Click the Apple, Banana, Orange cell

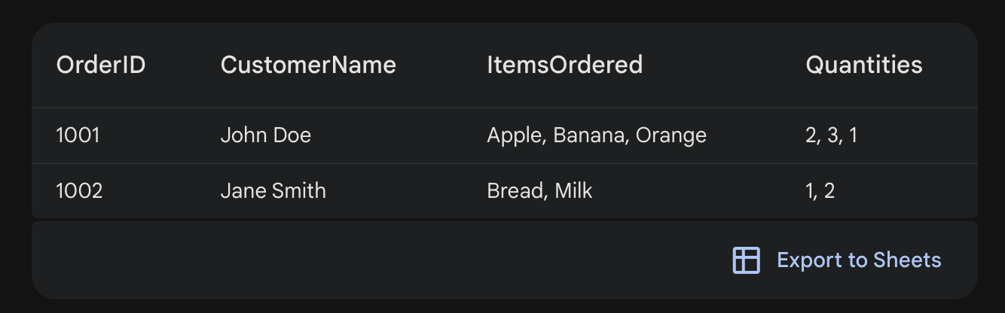click(x=597, y=135)
